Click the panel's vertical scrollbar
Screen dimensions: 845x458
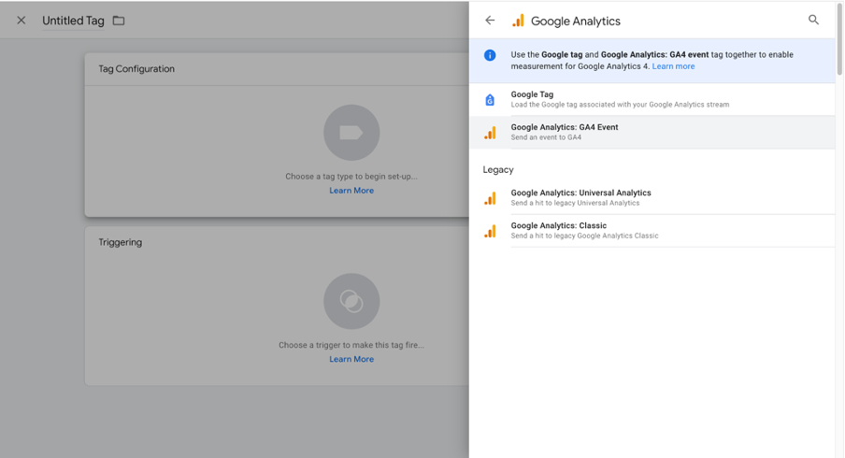pyautogui.click(x=839, y=37)
